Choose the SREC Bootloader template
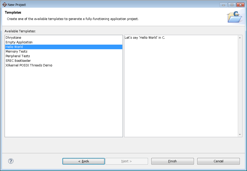Screen dimensions: 247x171 (x=18, y=61)
